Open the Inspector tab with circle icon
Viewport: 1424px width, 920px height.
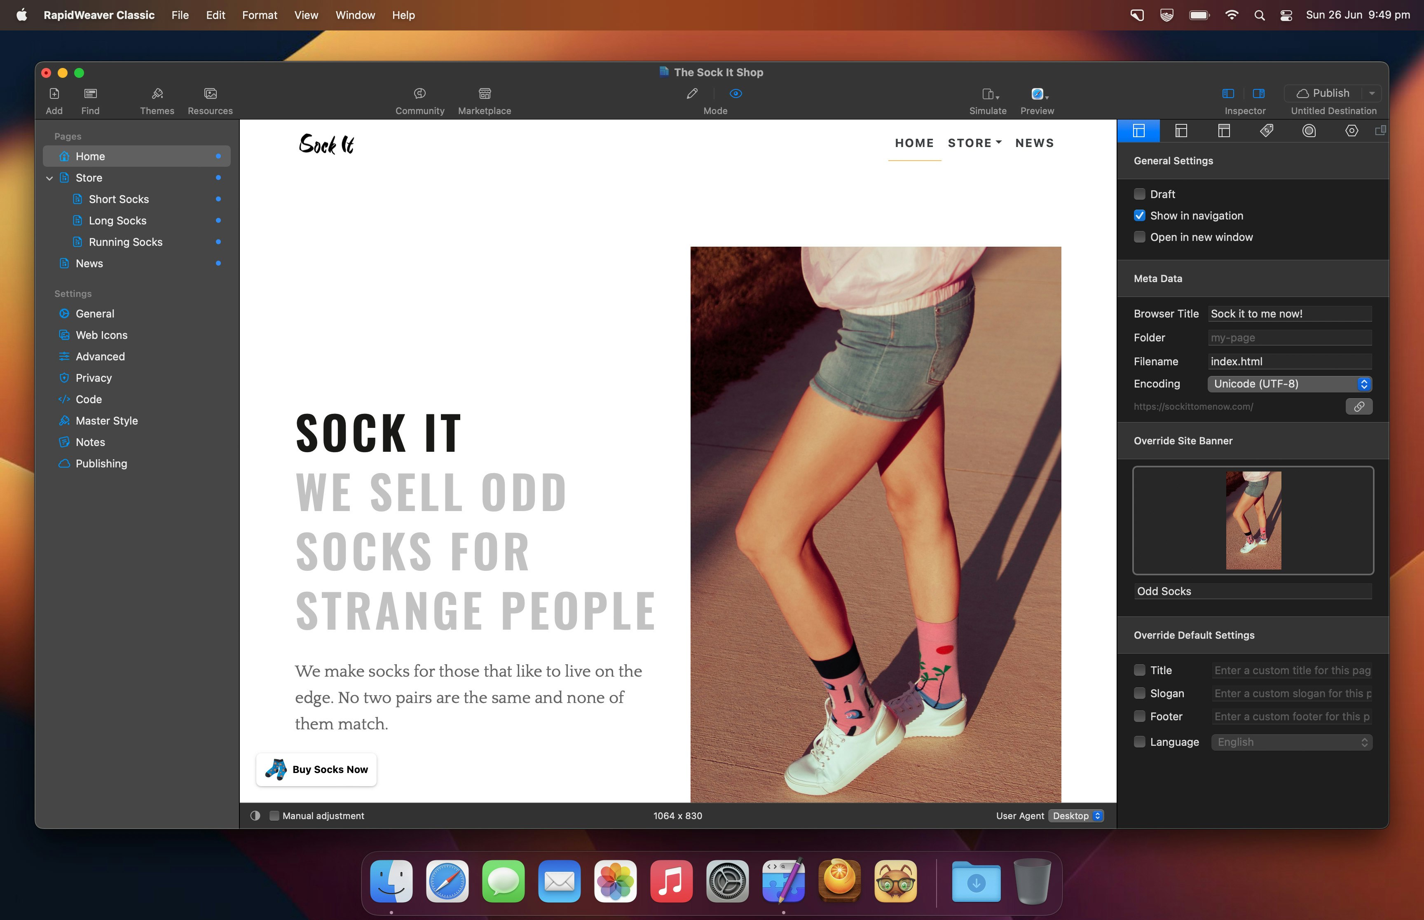1309,131
